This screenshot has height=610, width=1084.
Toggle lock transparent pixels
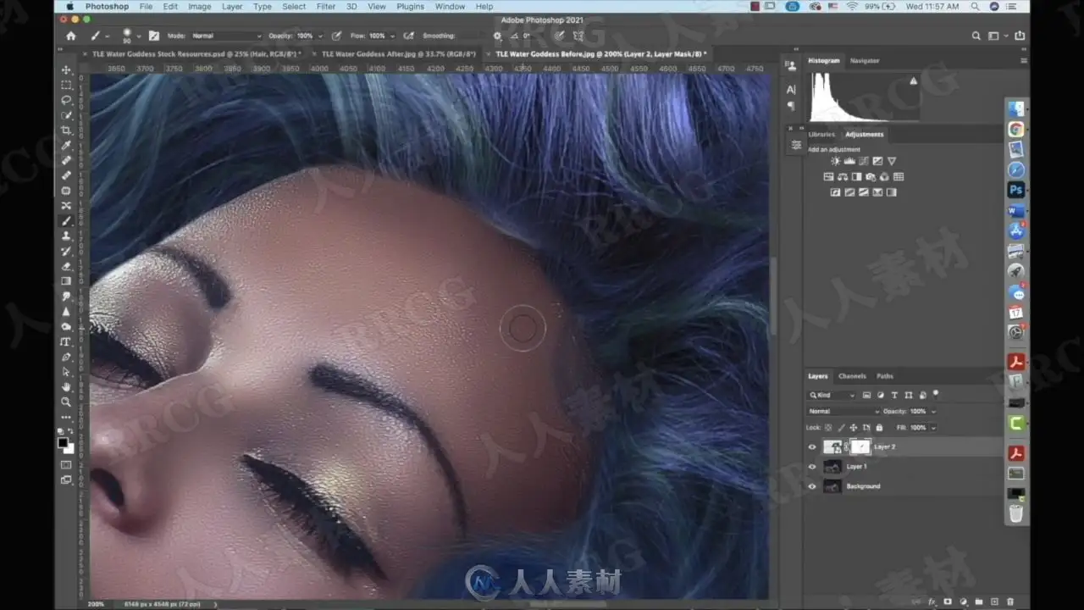pyautogui.click(x=828, y=428)
